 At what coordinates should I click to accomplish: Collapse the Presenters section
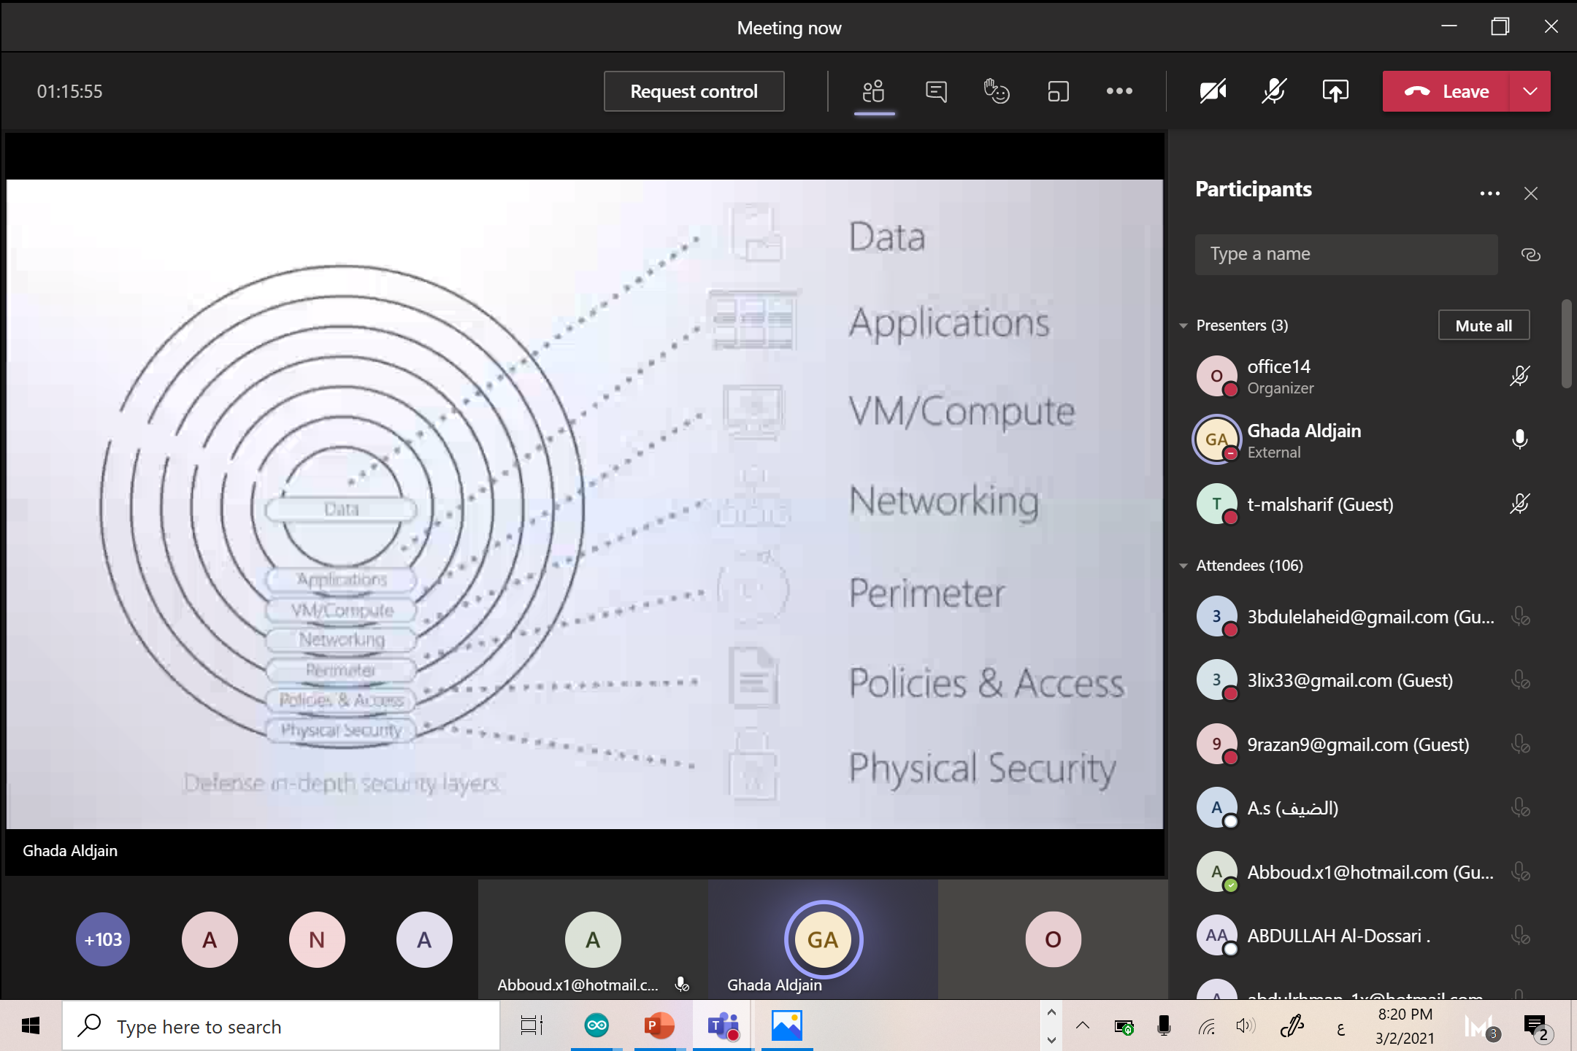pyautogui.click(x=1183, y=326)
